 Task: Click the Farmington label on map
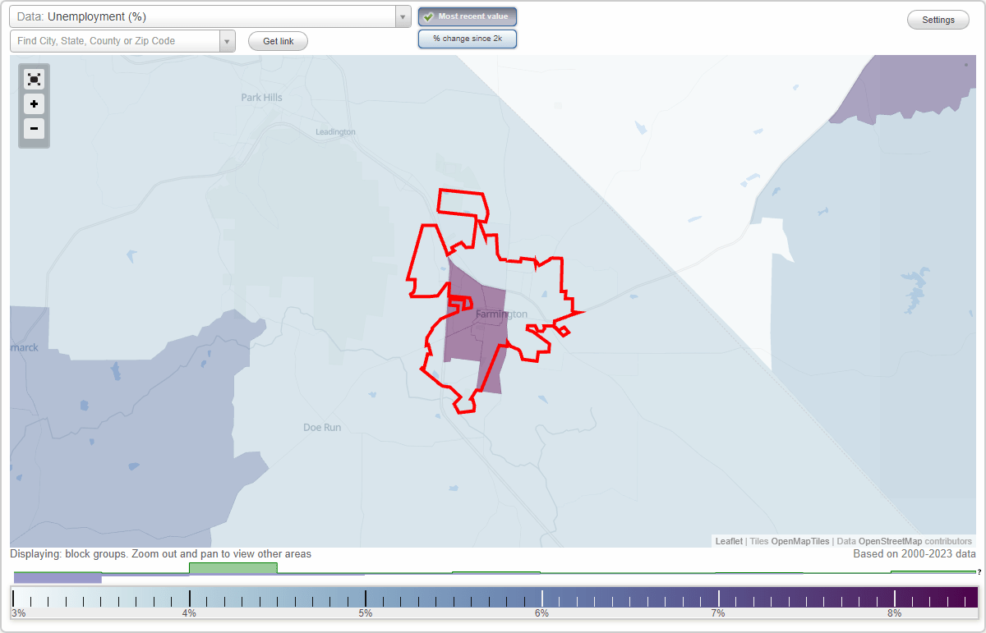click(x=501, y=314)
